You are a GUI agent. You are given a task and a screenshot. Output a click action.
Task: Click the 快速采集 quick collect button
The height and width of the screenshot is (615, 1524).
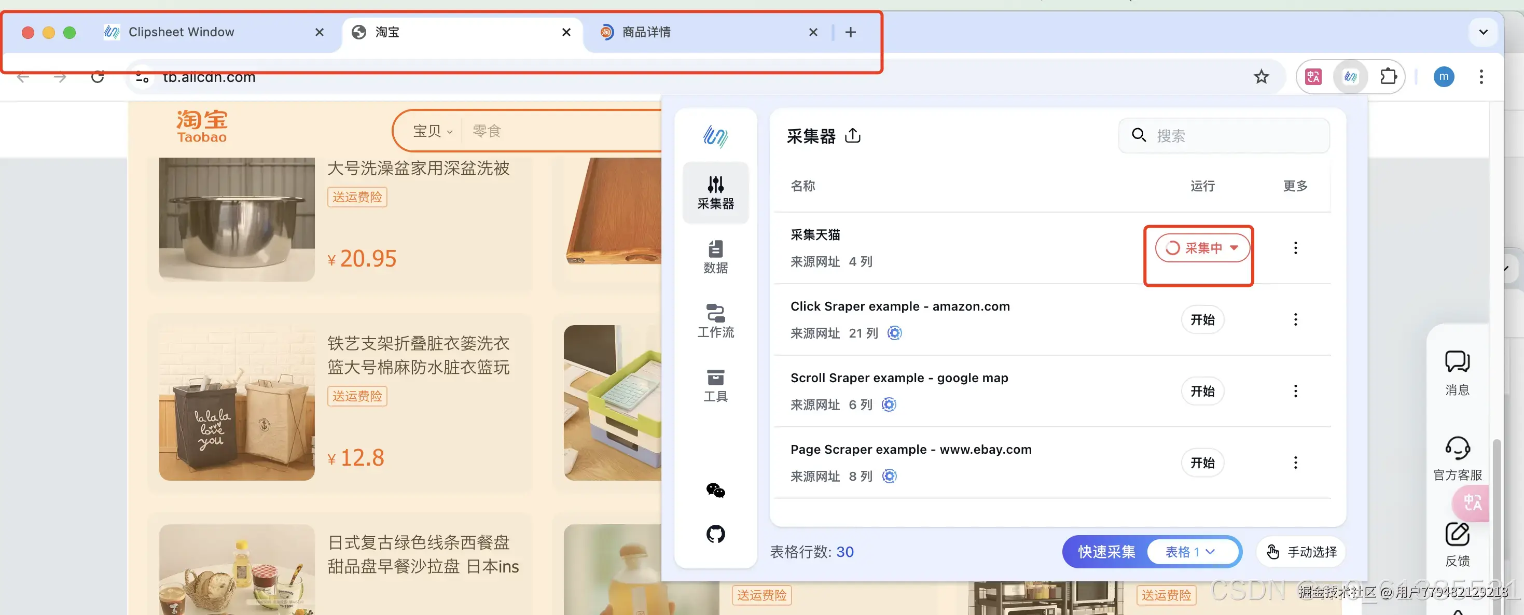tap(1106, 552)
